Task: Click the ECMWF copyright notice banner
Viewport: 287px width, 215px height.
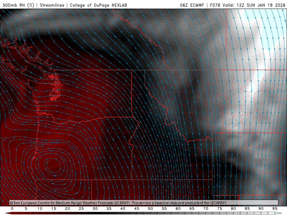Action: tap(144, 203)
